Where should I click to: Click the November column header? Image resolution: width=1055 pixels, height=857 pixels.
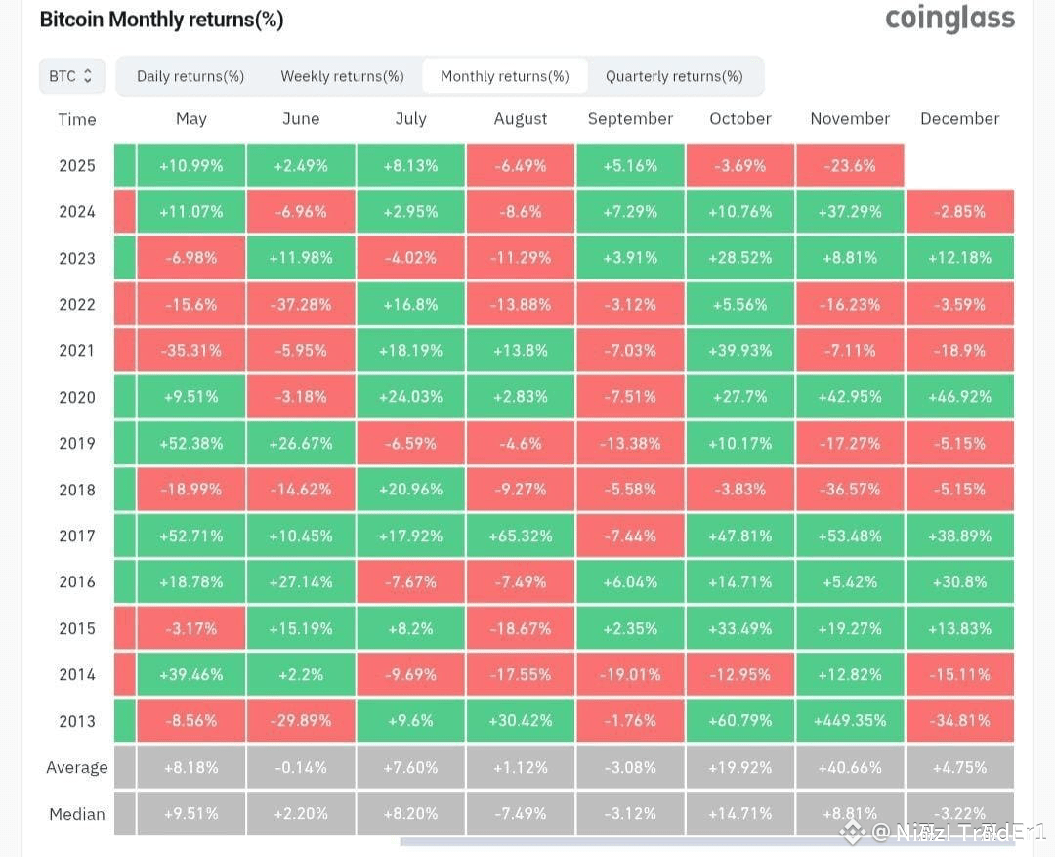850,119
